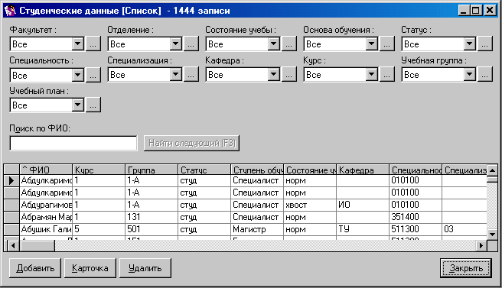
Task: Click the хвост status cell
Action: (310, 205)
